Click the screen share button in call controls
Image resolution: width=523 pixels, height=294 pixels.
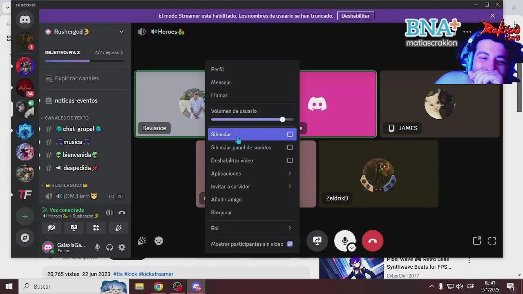coord(317,241)
